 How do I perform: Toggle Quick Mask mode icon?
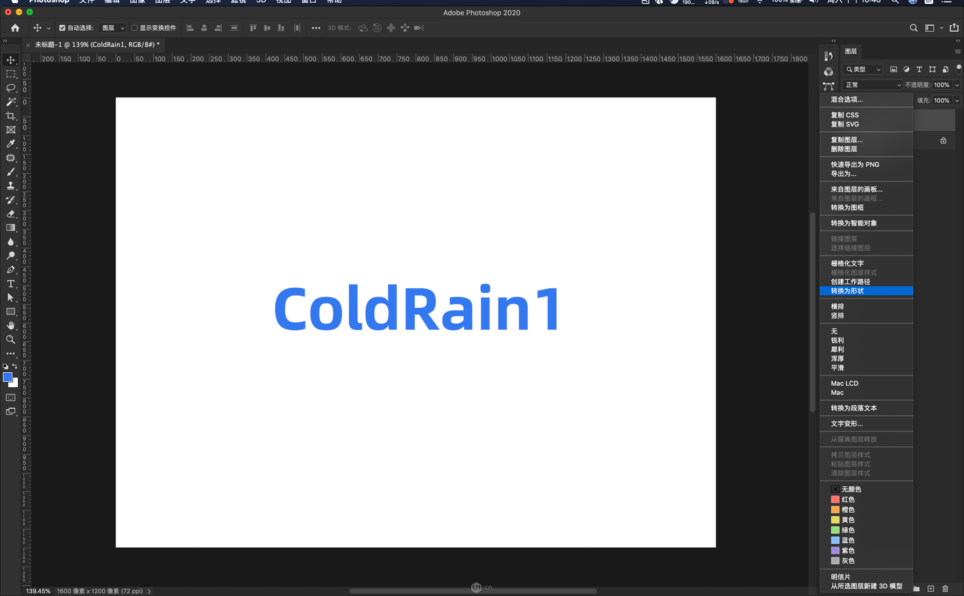(x=11, y=398)
